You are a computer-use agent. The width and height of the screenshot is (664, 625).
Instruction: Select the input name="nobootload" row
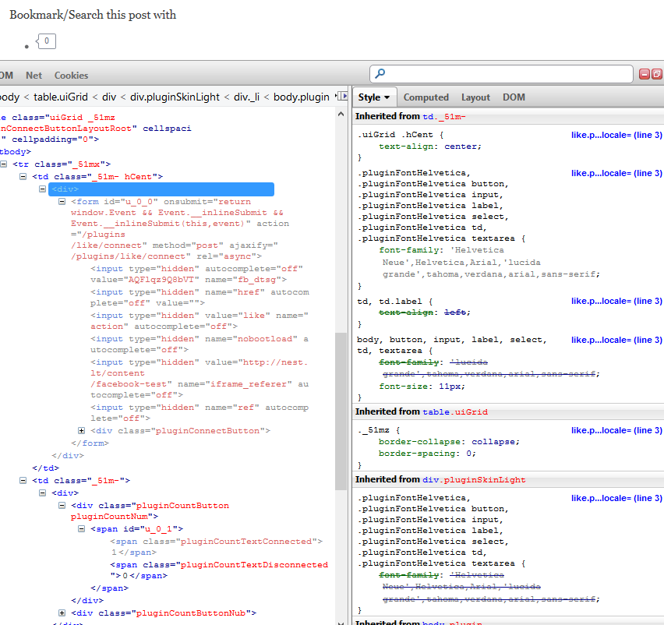click(200, 344)
